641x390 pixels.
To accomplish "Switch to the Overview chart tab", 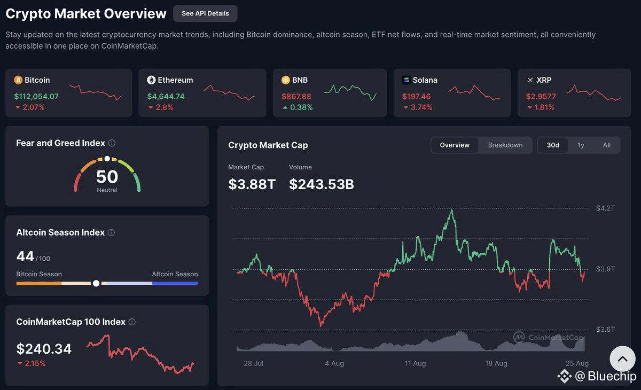I will (x=455, y=145).
